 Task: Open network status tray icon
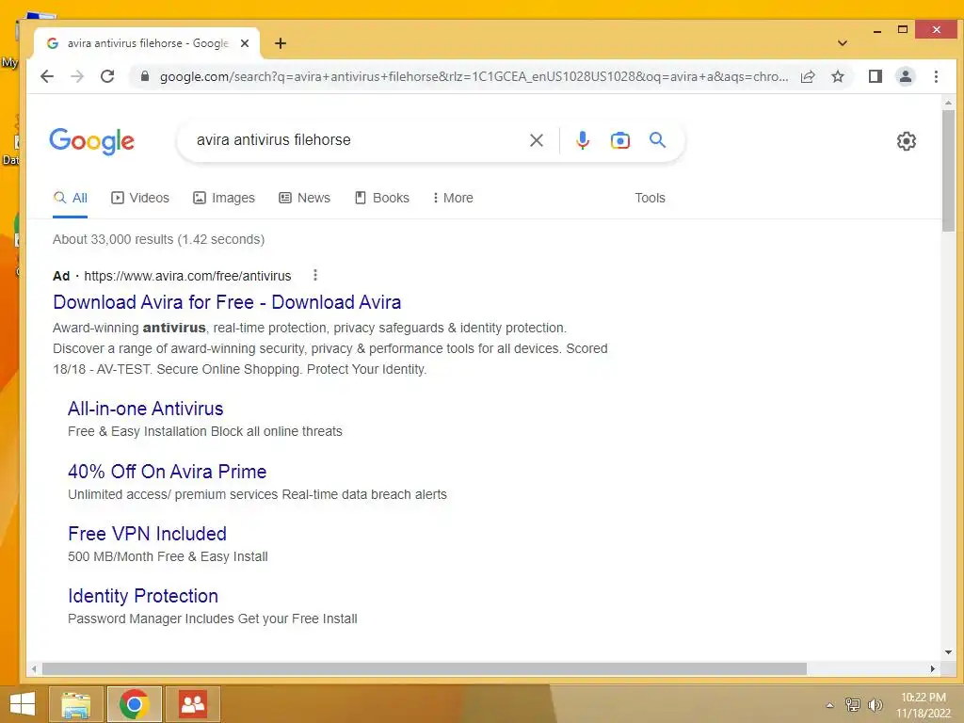[852, 705]
